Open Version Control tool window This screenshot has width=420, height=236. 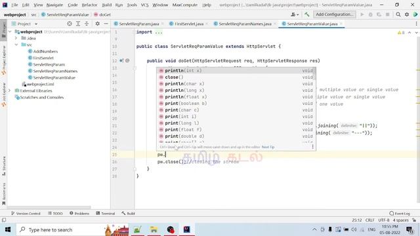click(x=26, y=213)
